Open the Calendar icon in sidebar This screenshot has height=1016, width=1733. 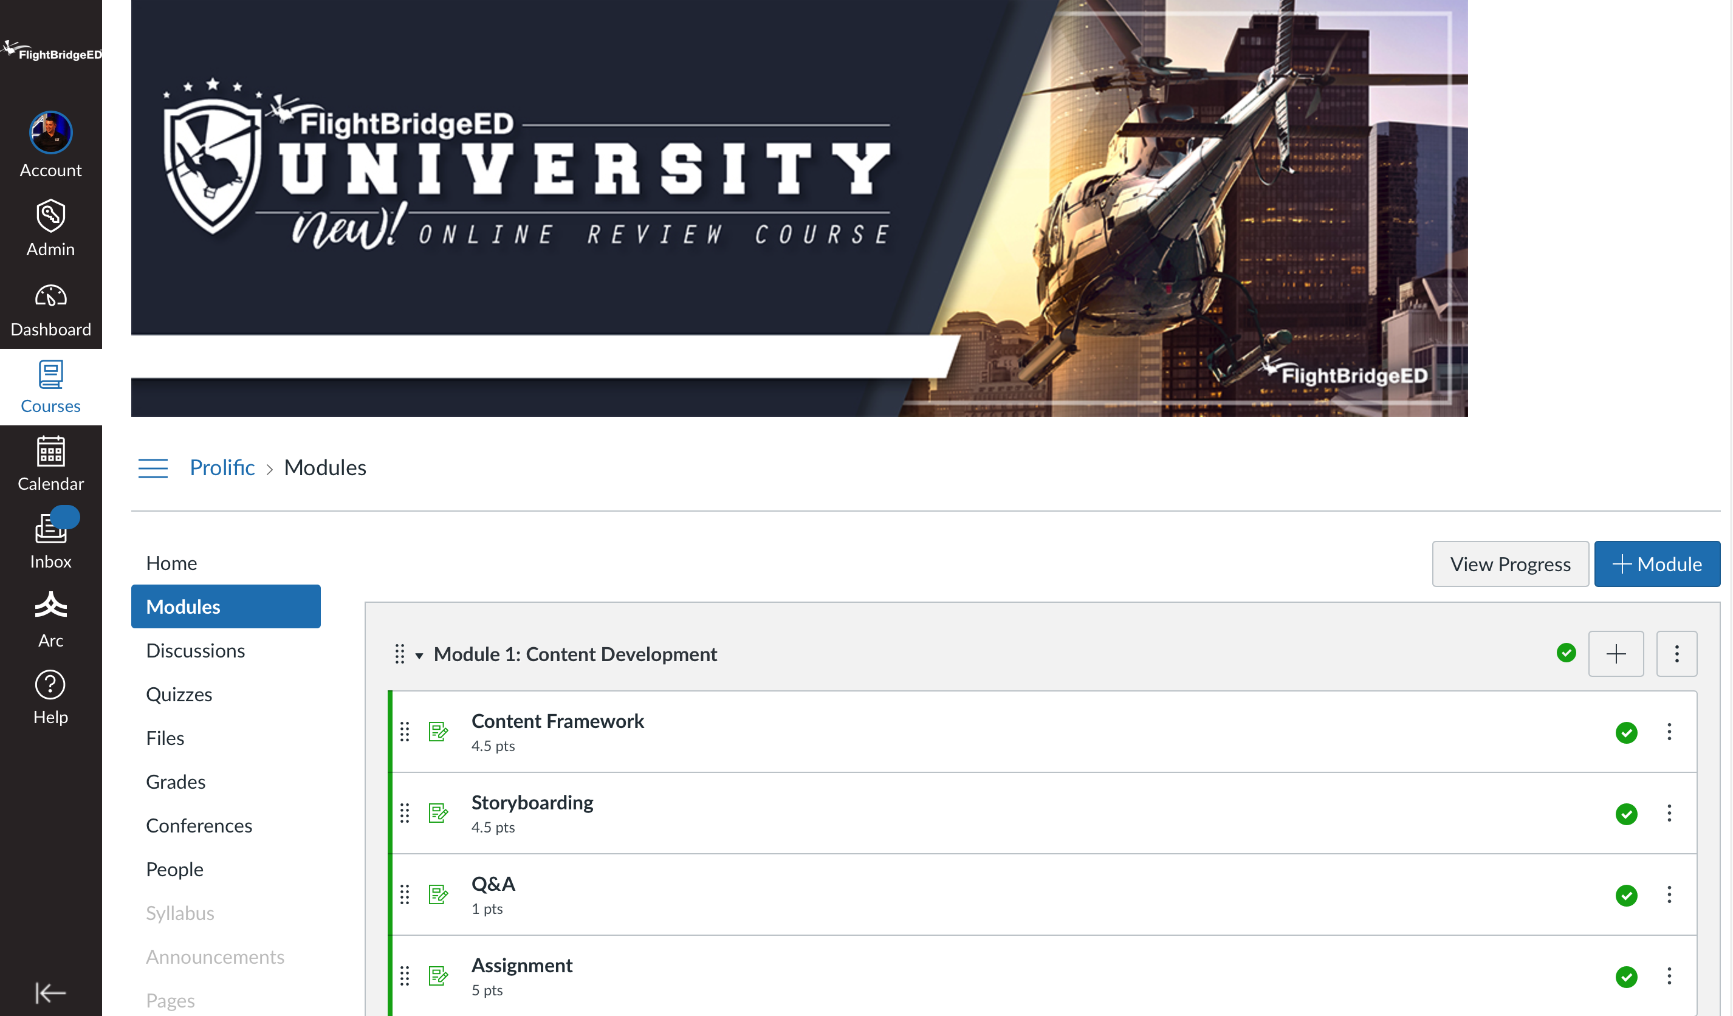click(50, 452)
